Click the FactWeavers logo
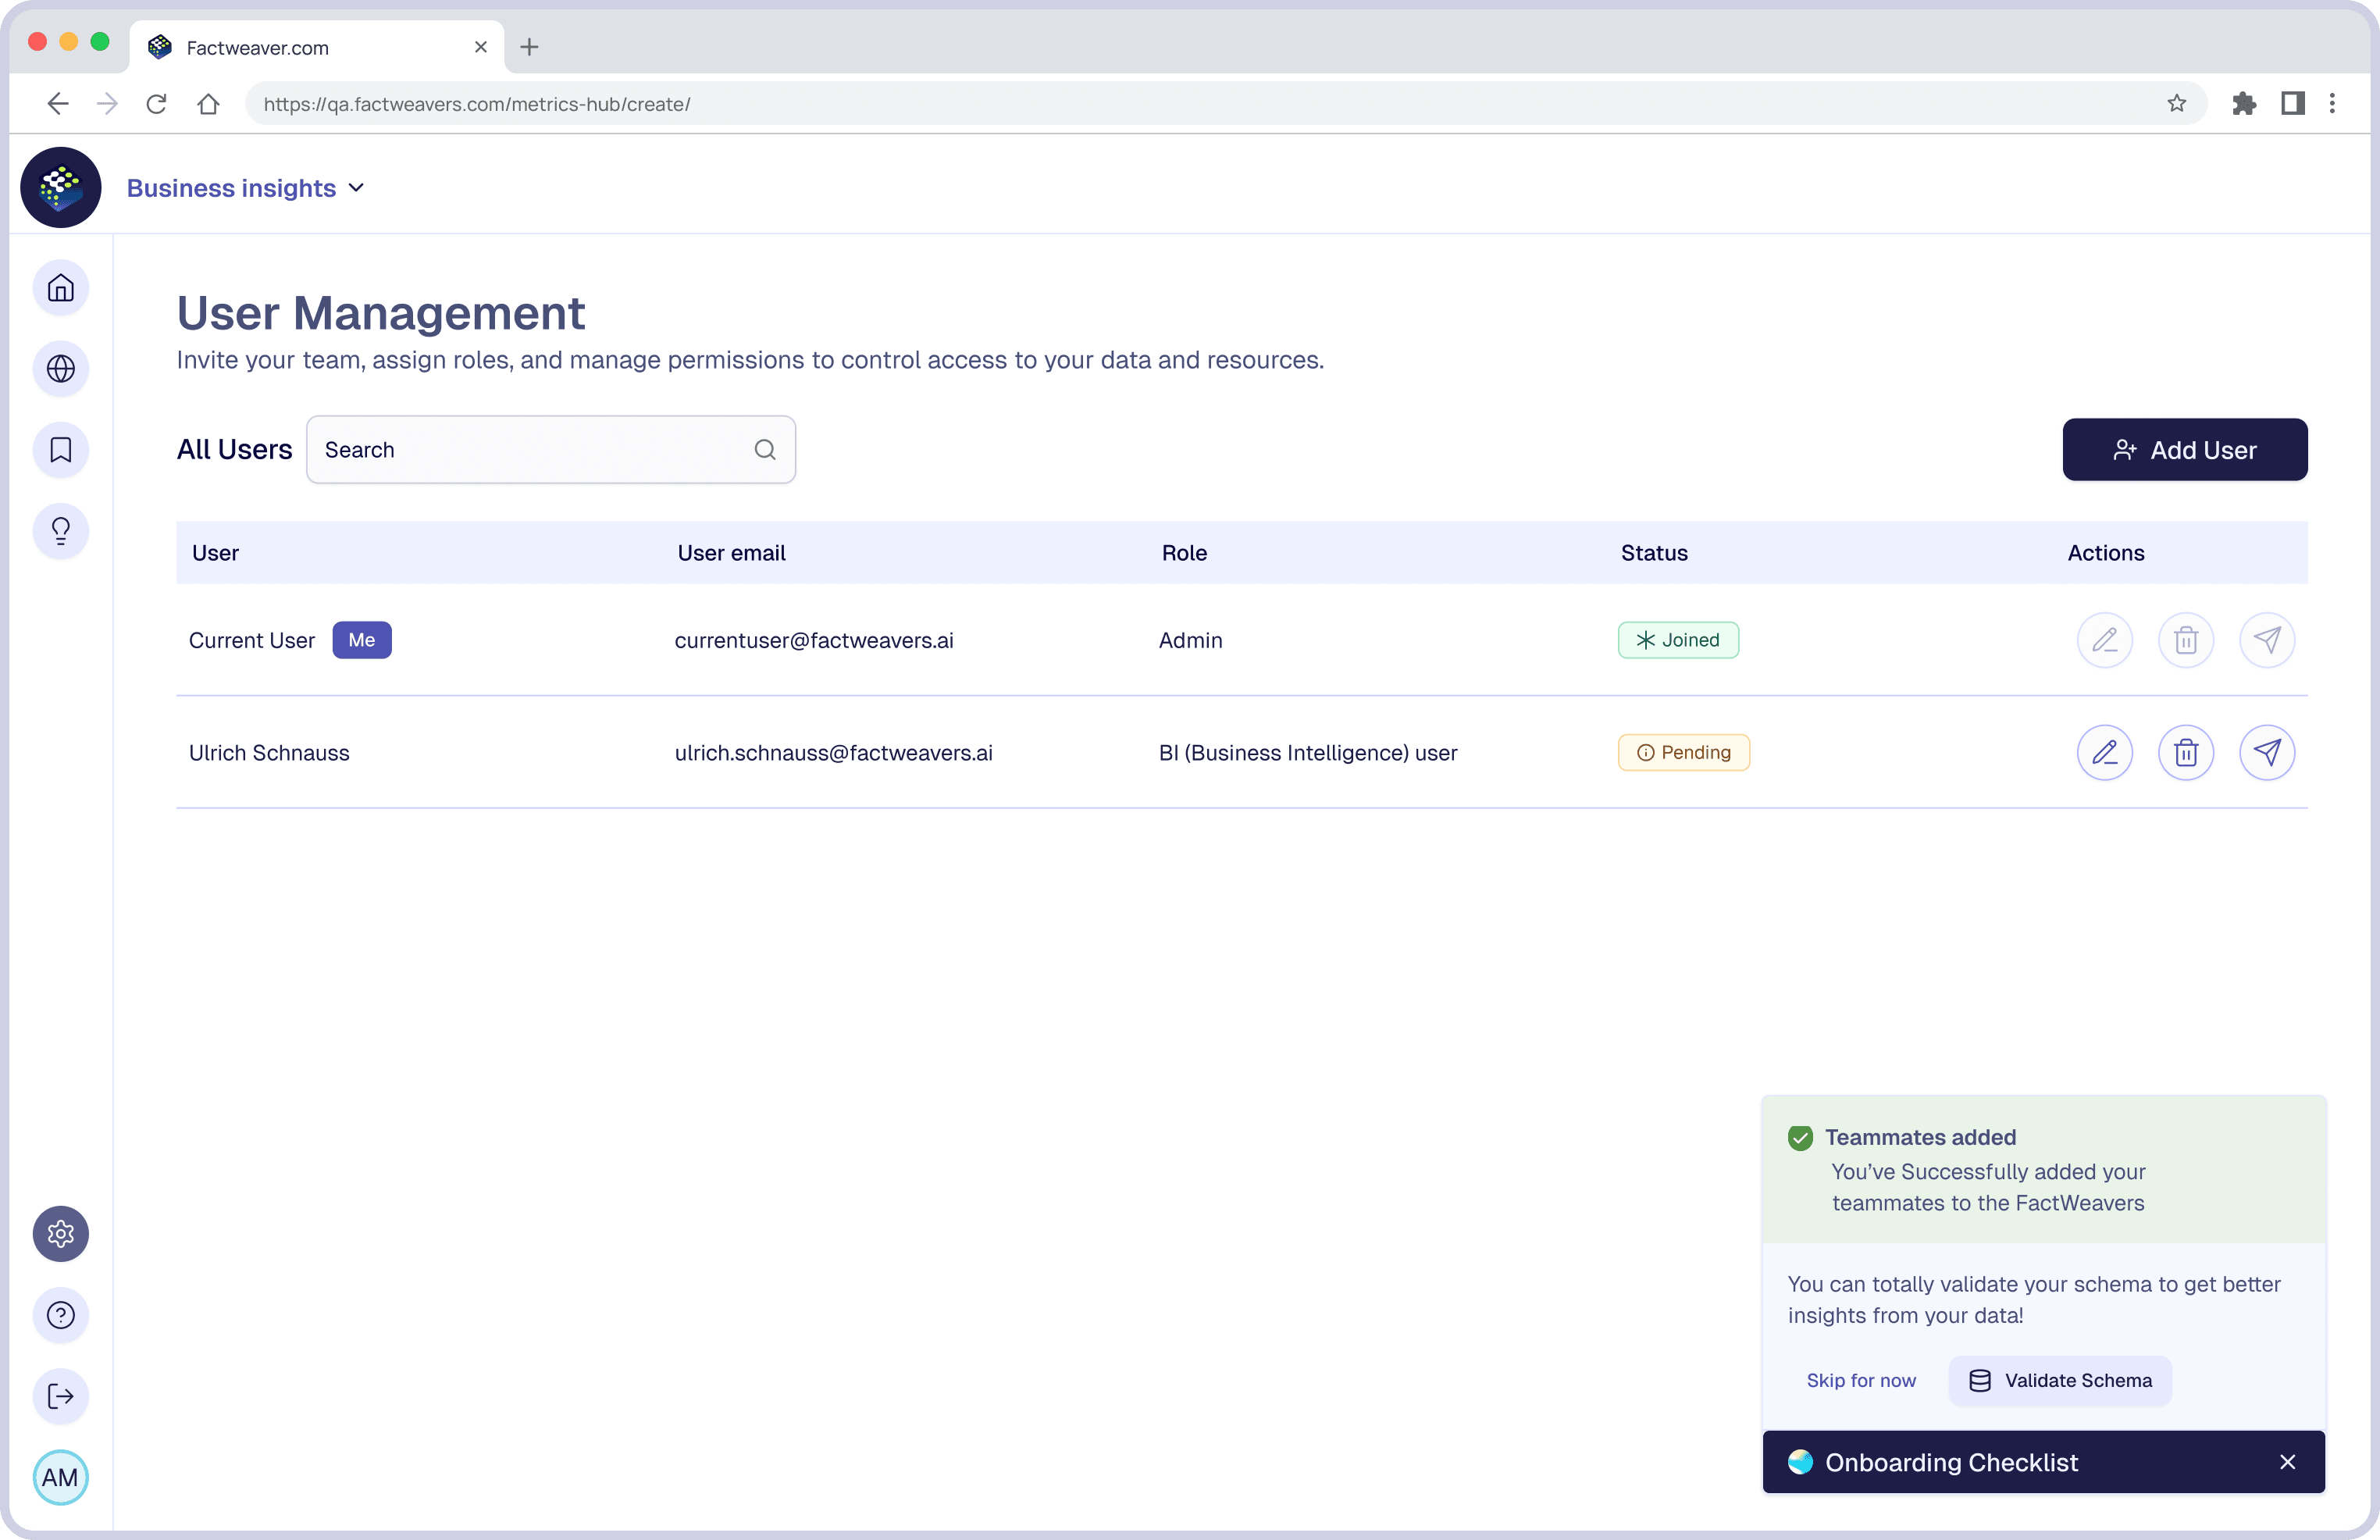 tap(61, 187)
